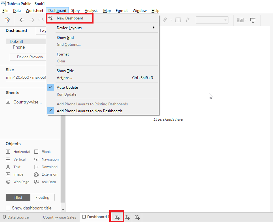This screenshot has width=273, height=222.
Task: Click the paperclip group members icon
Action: coord(165,20)
